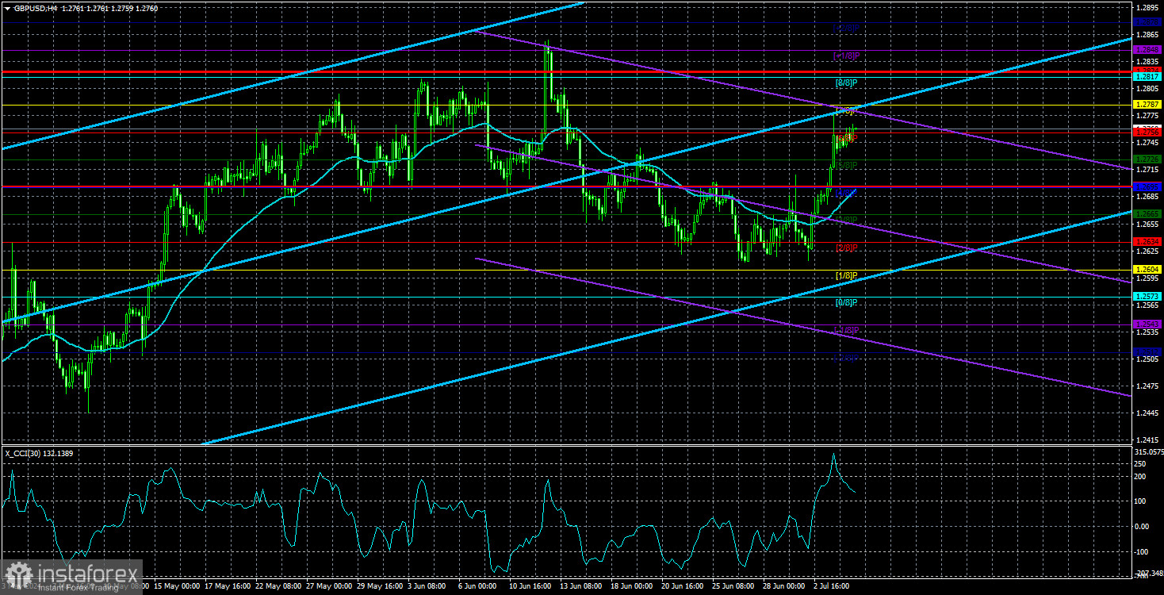Click the [0/8]P Murray level label
The height and width of the screenshot is (595, 1164).
tap(846, 302)
